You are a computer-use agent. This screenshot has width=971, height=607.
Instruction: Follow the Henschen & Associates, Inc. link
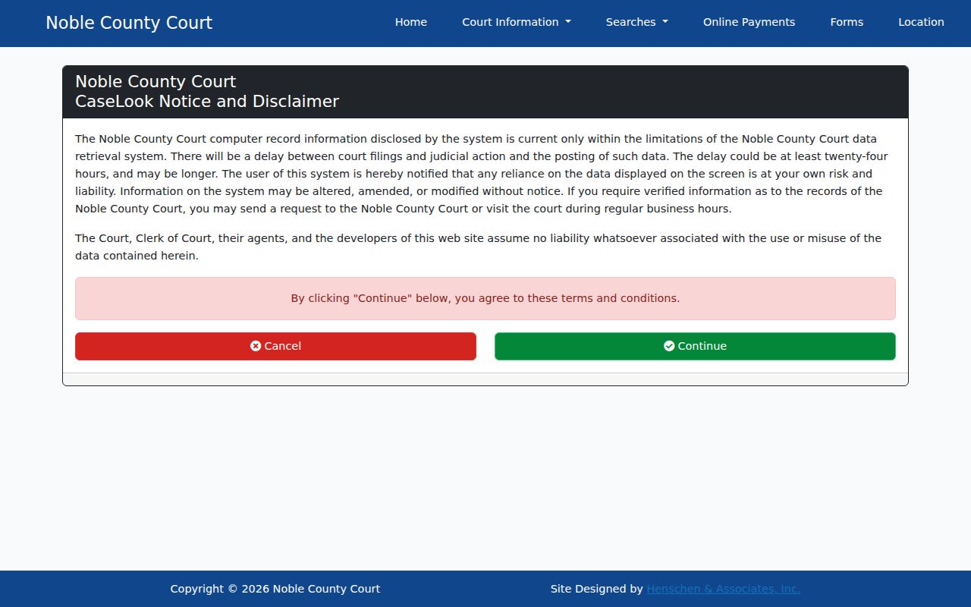(723, 589)
